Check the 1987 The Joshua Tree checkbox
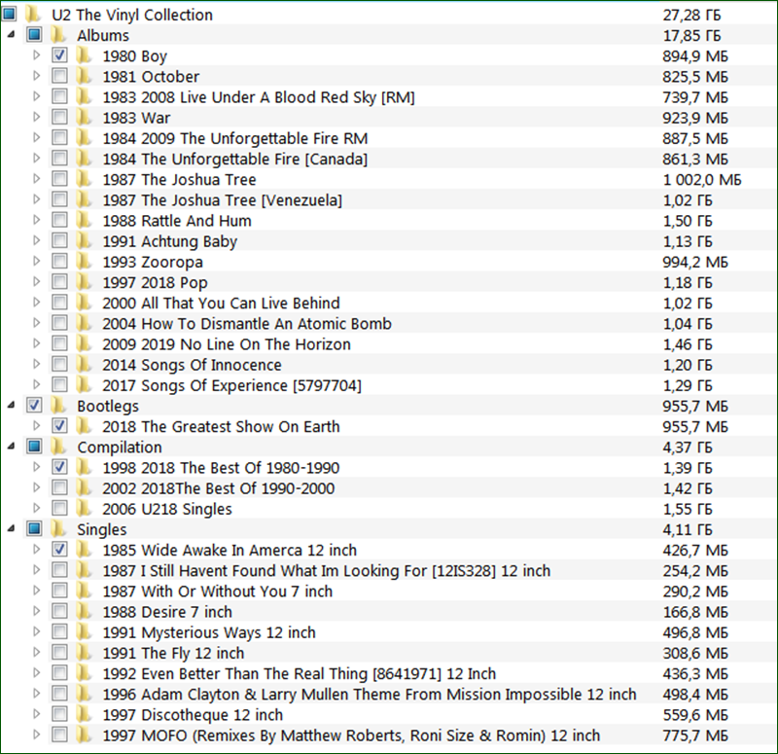This screenshot has width=778, height=754. 59,179
